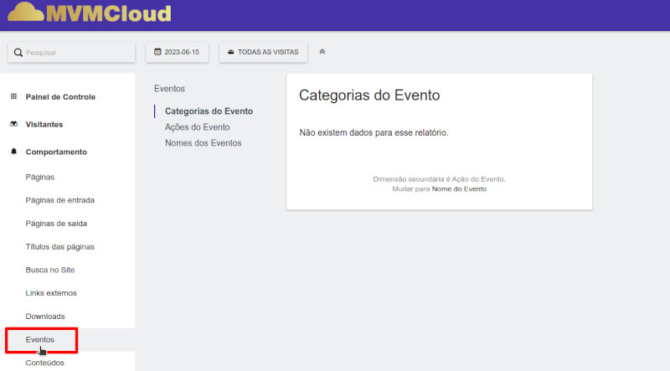The width and height of the screenshot is (670, 371).
Task: Open Links externos in sidebar
Action: click(51, 292)
